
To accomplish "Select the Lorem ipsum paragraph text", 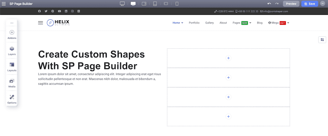I will click(100, 79).
